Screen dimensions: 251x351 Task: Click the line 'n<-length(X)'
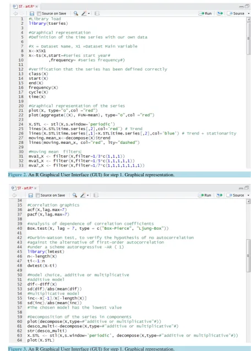(42, 256)
